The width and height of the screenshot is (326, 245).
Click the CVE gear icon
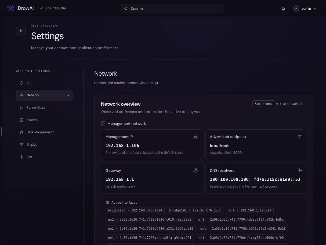[21, 157]
